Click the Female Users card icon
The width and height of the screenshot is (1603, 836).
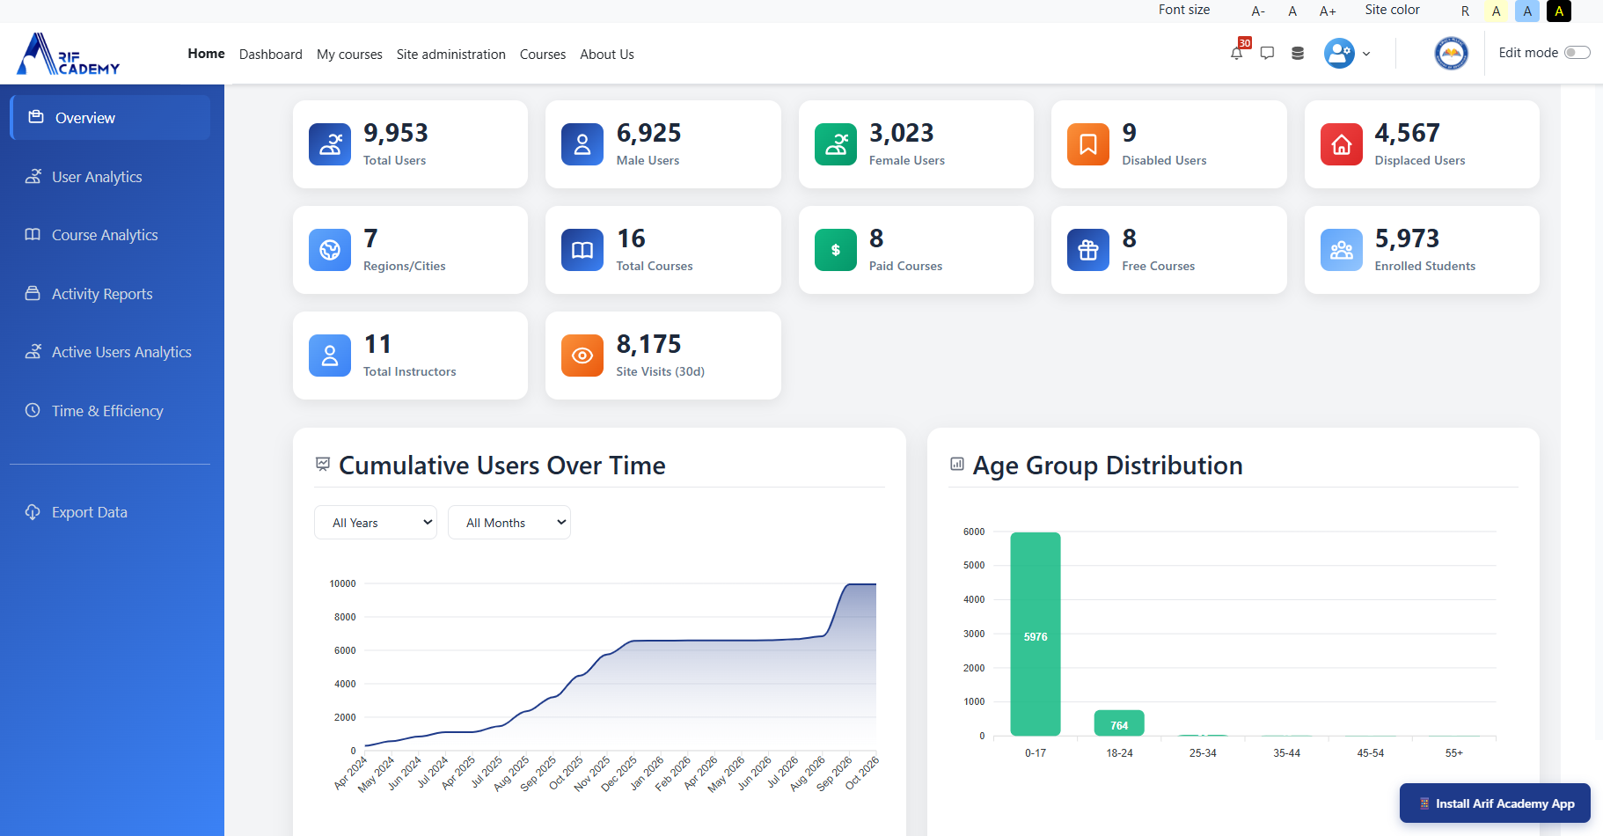pyautogui.click(x=836, y=144)
